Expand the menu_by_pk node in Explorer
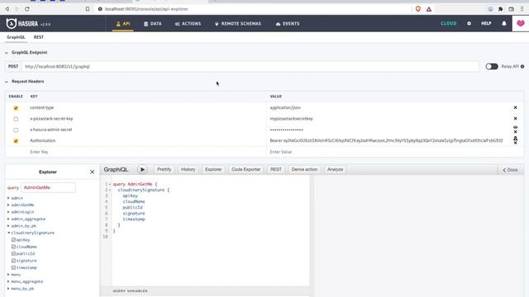529x297 pixels. 8,289
